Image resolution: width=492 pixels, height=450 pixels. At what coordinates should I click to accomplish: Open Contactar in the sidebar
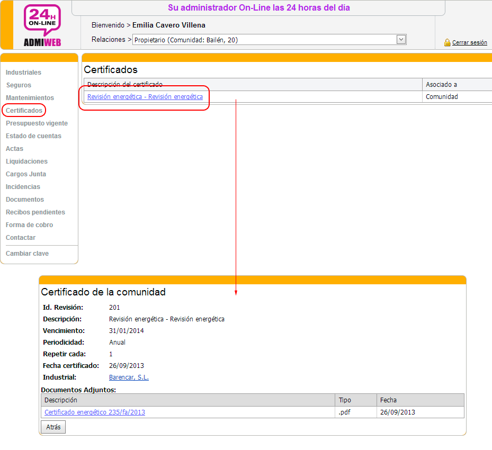[x=21, y=237]
